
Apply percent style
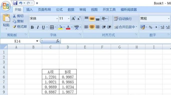(x=150, y=27)
